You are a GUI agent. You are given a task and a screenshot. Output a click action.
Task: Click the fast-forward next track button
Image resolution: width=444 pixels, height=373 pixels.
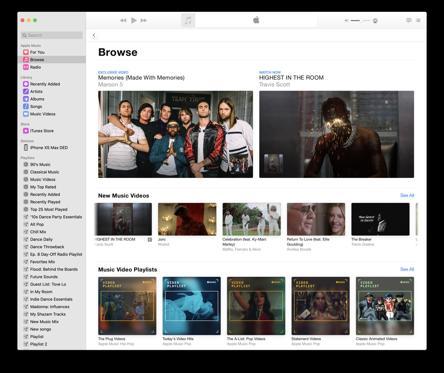(144, 21)
